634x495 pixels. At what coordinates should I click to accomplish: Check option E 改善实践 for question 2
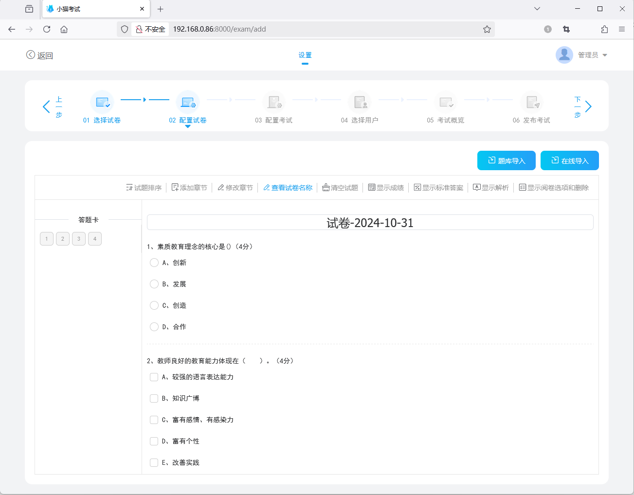point(154,462)
